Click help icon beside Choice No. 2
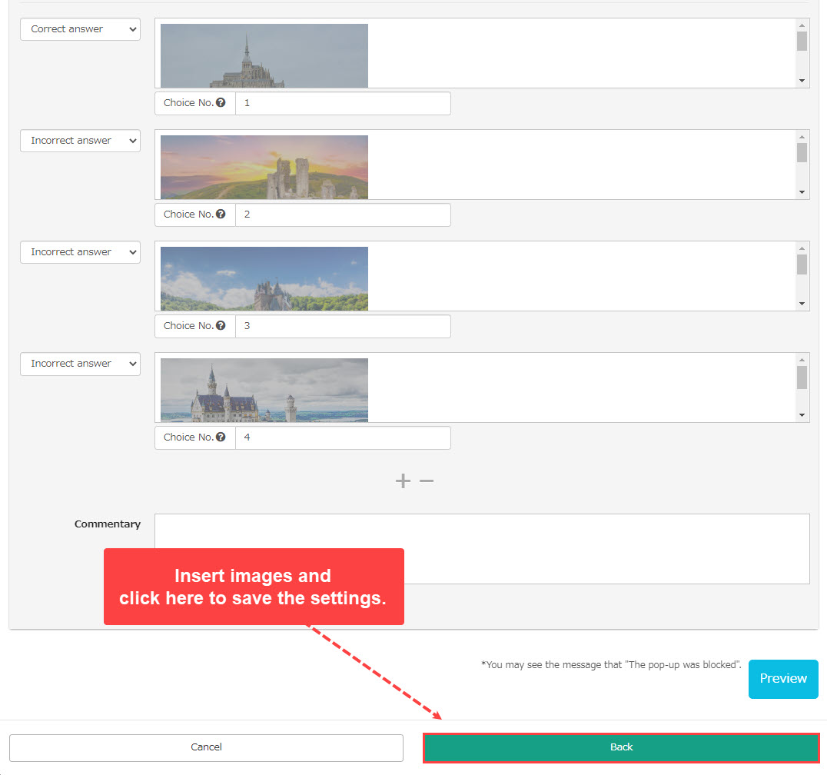Viewport: 827px width, 775px height. coord(221,215)
